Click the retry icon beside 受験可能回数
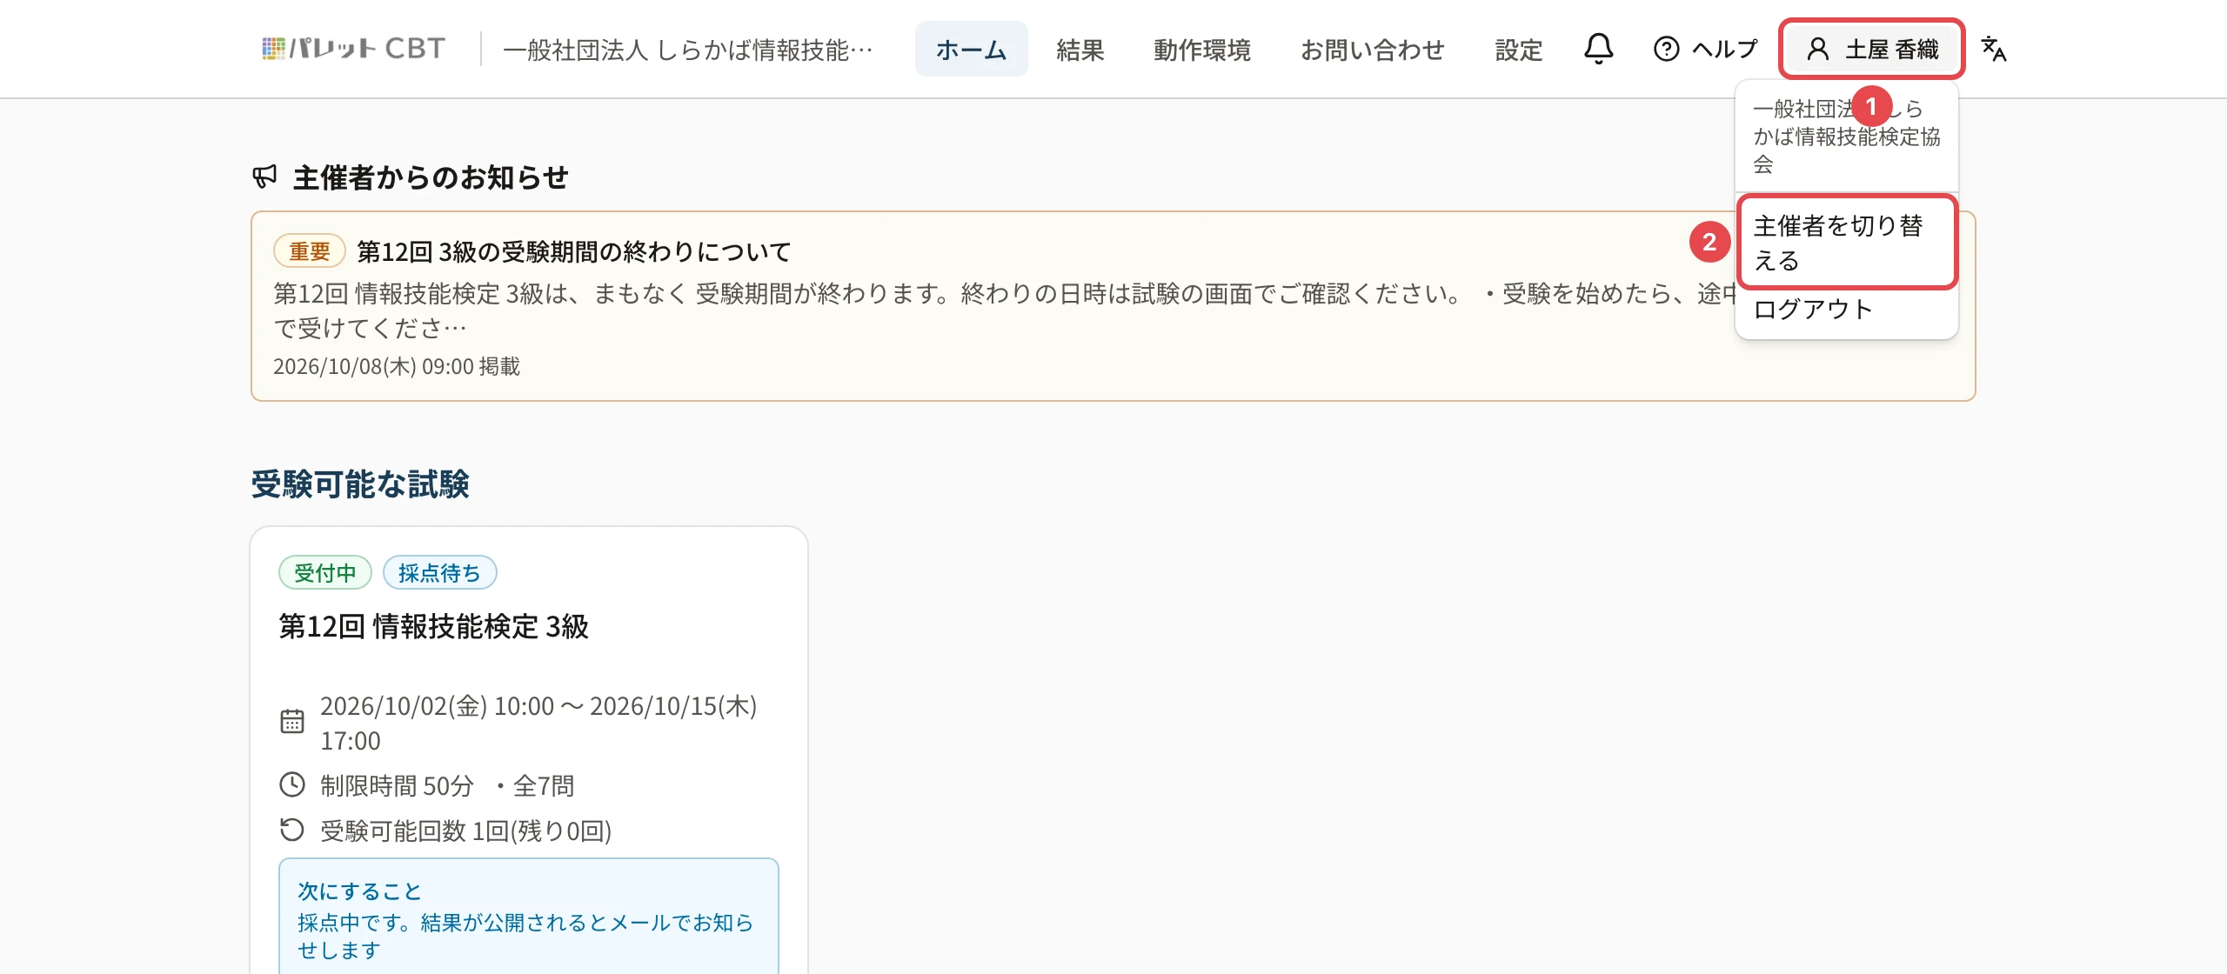The width and height of the screenshot is (2227, 974). tap(292, 831)
